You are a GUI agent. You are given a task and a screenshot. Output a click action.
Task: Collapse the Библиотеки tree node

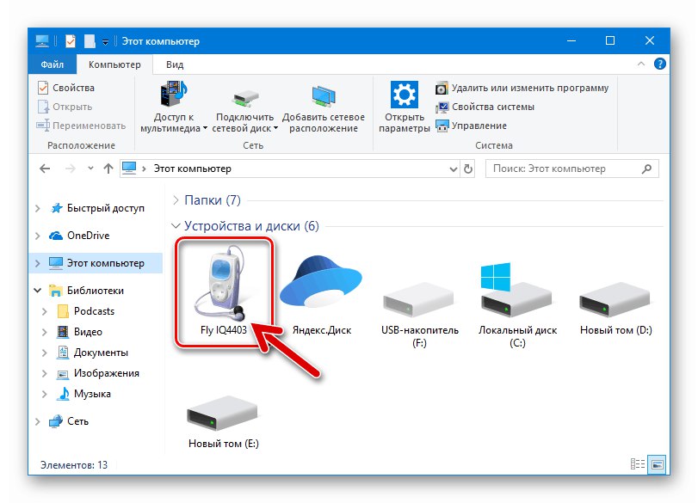tap(38, 291)
